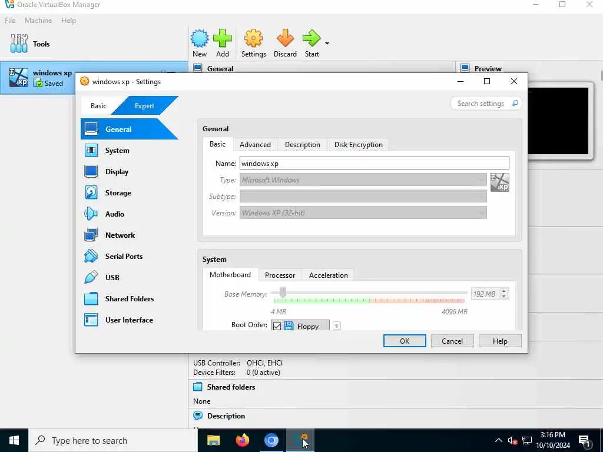603x452 pixels.
Task: Select the Motherboard tab
Action: pyautogui.click(x=230, y=275)
